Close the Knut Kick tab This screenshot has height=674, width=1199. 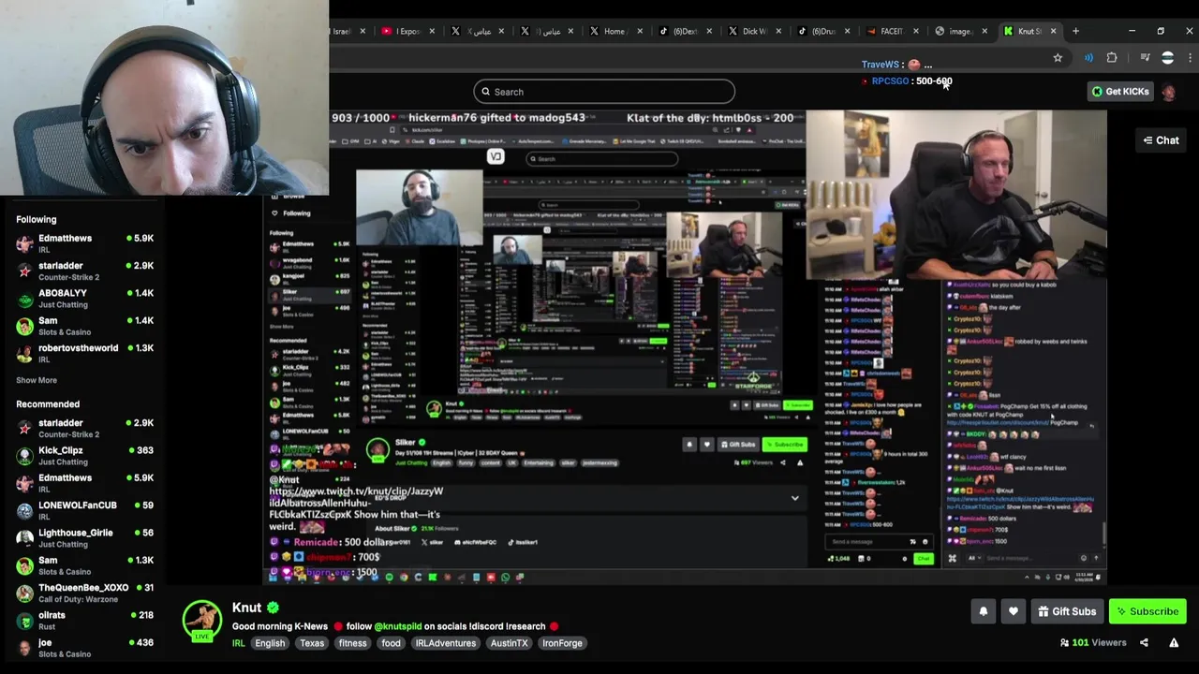tap(1053, 31)
